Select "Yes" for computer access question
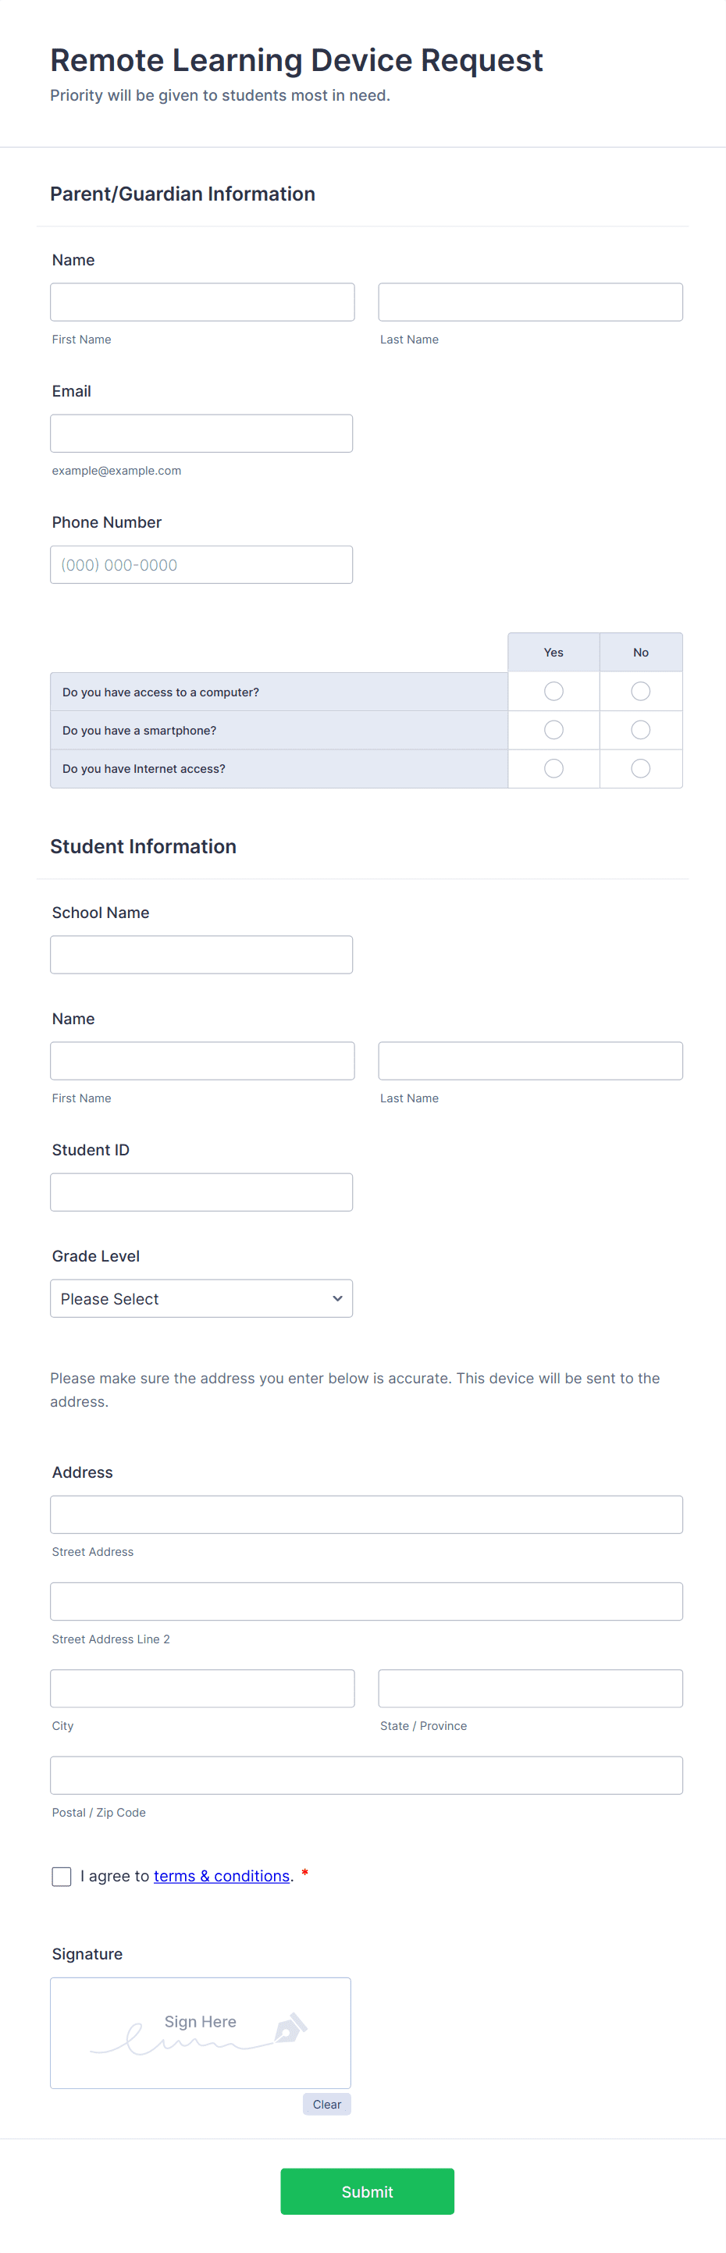This screenshot has height=2253, width=726. [553, 691]
